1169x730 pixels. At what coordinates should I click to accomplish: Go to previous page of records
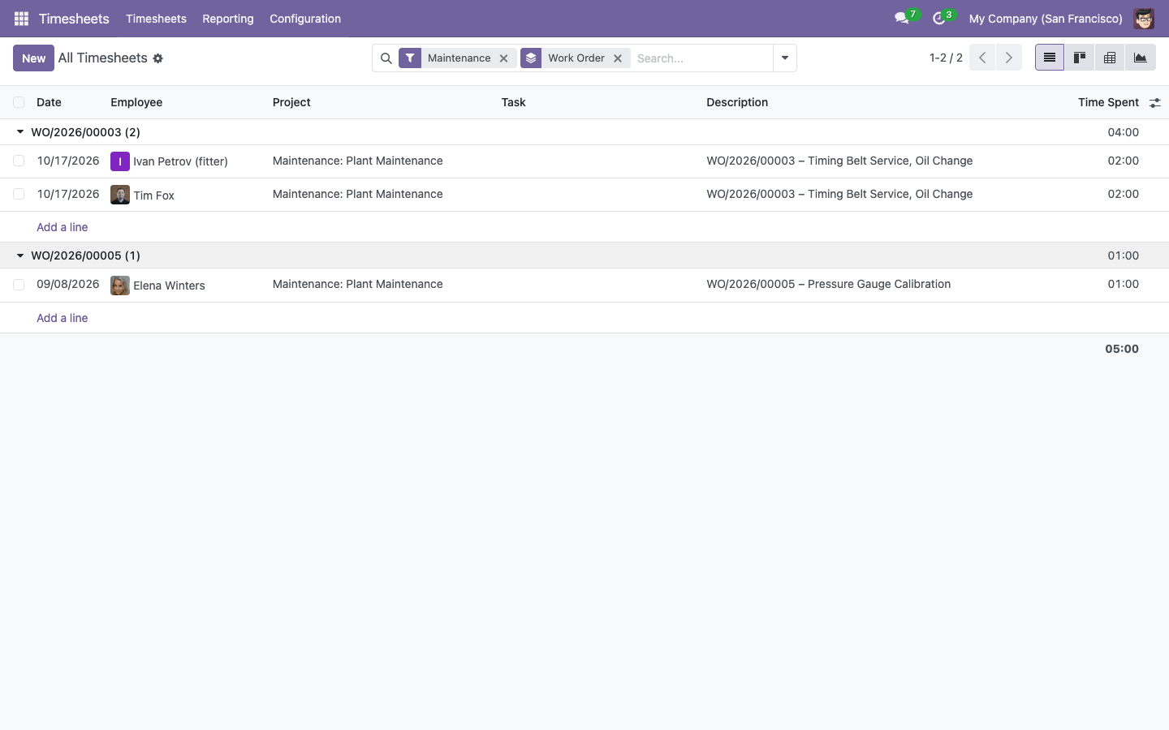click(982, 58)
